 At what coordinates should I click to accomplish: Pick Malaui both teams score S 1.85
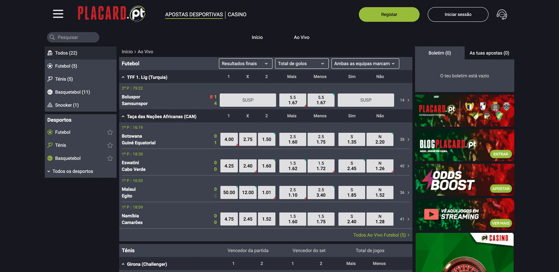pos(352,192)
